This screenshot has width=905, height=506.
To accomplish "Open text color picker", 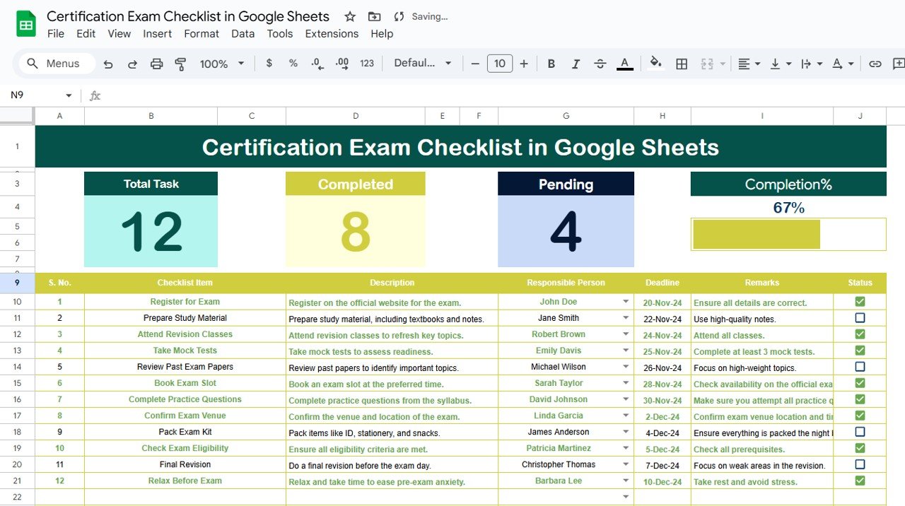I will (624, 64).
